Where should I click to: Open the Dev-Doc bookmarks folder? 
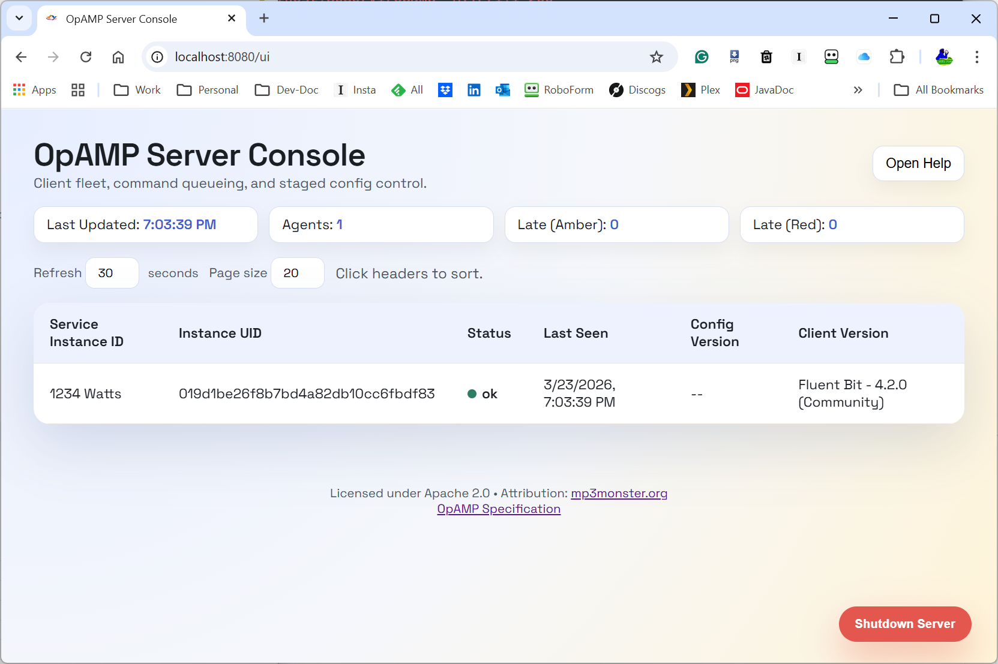[287, 90]
